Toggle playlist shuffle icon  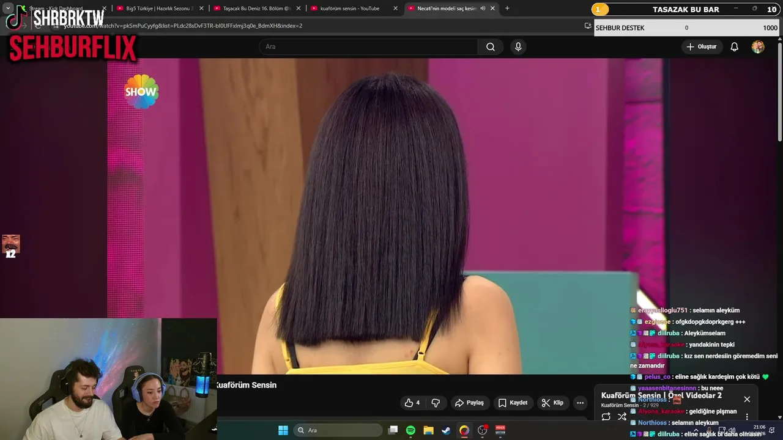[x=622, y=417]
